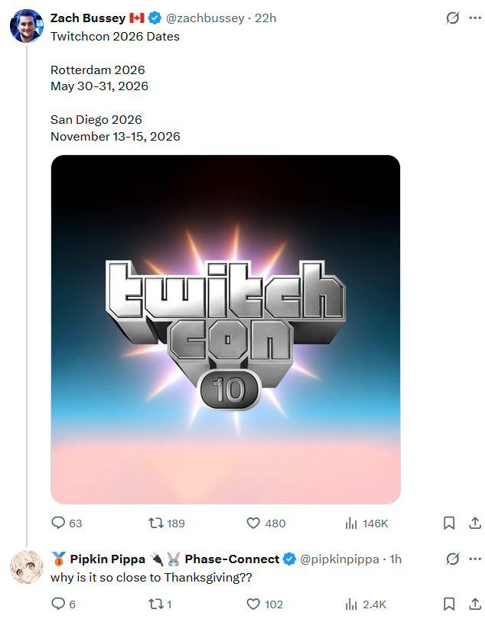Share Zach Bussey's post via share icon
Viewport: 485px width, 619px height.
point(474,523)
